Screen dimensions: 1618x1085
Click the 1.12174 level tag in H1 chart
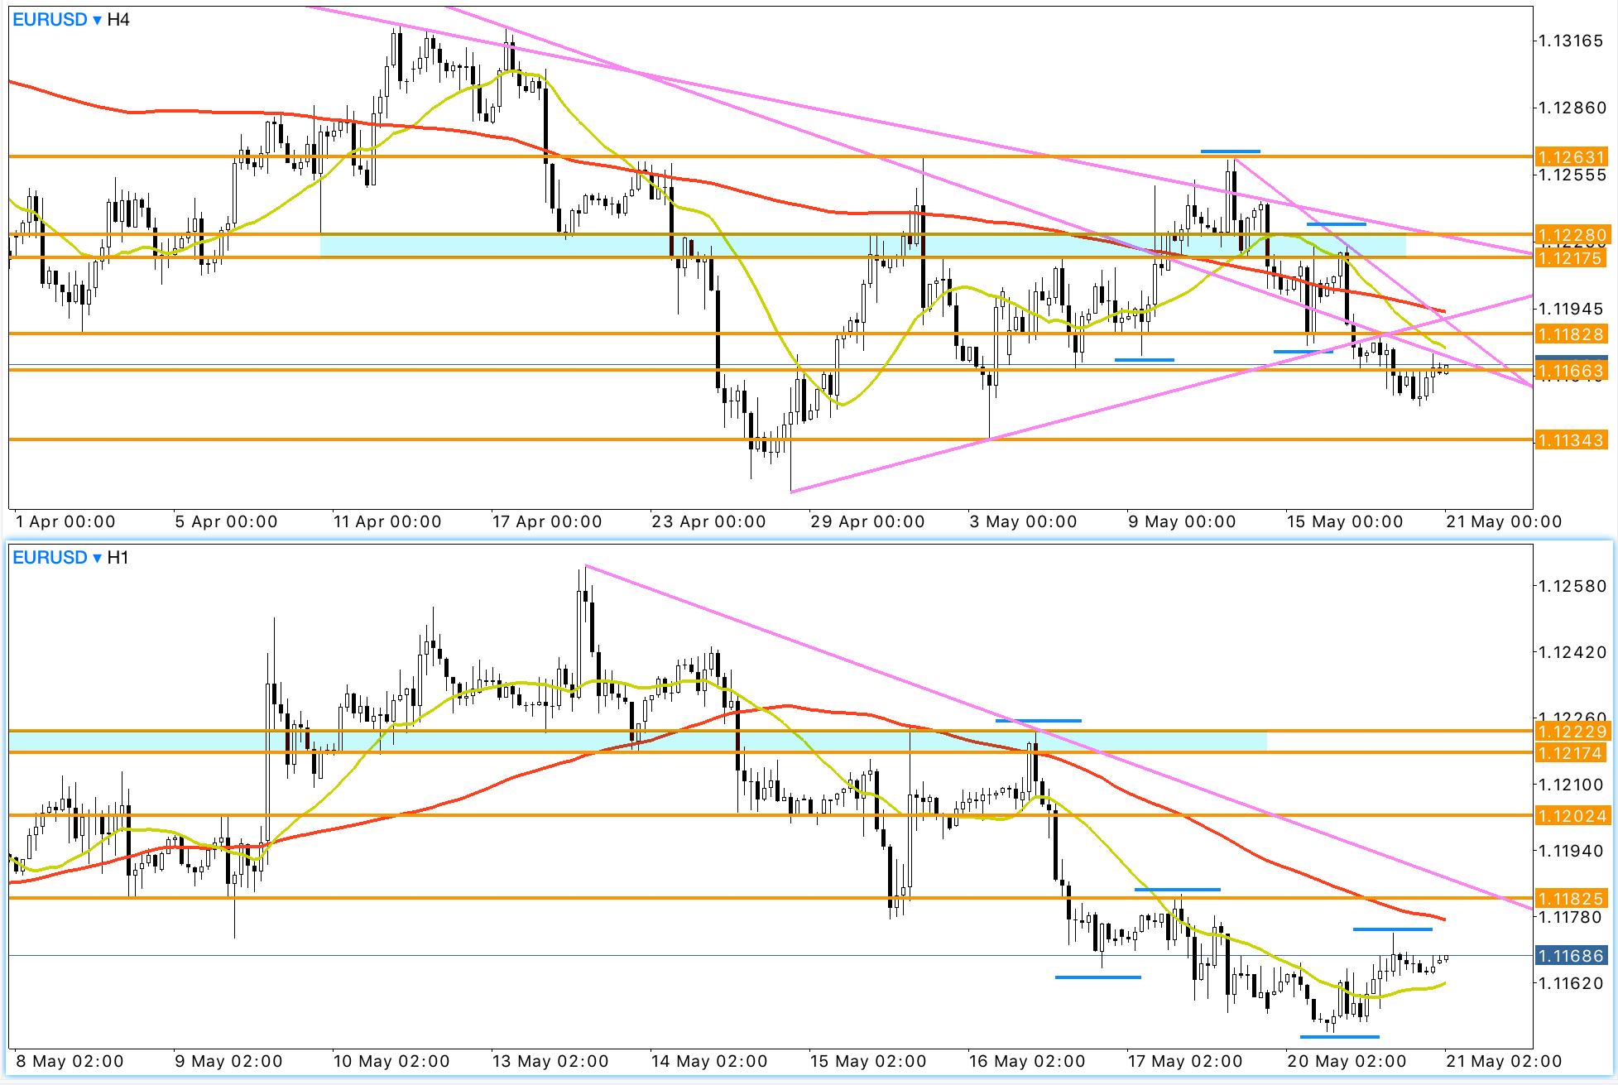(x=1571, y=753)
